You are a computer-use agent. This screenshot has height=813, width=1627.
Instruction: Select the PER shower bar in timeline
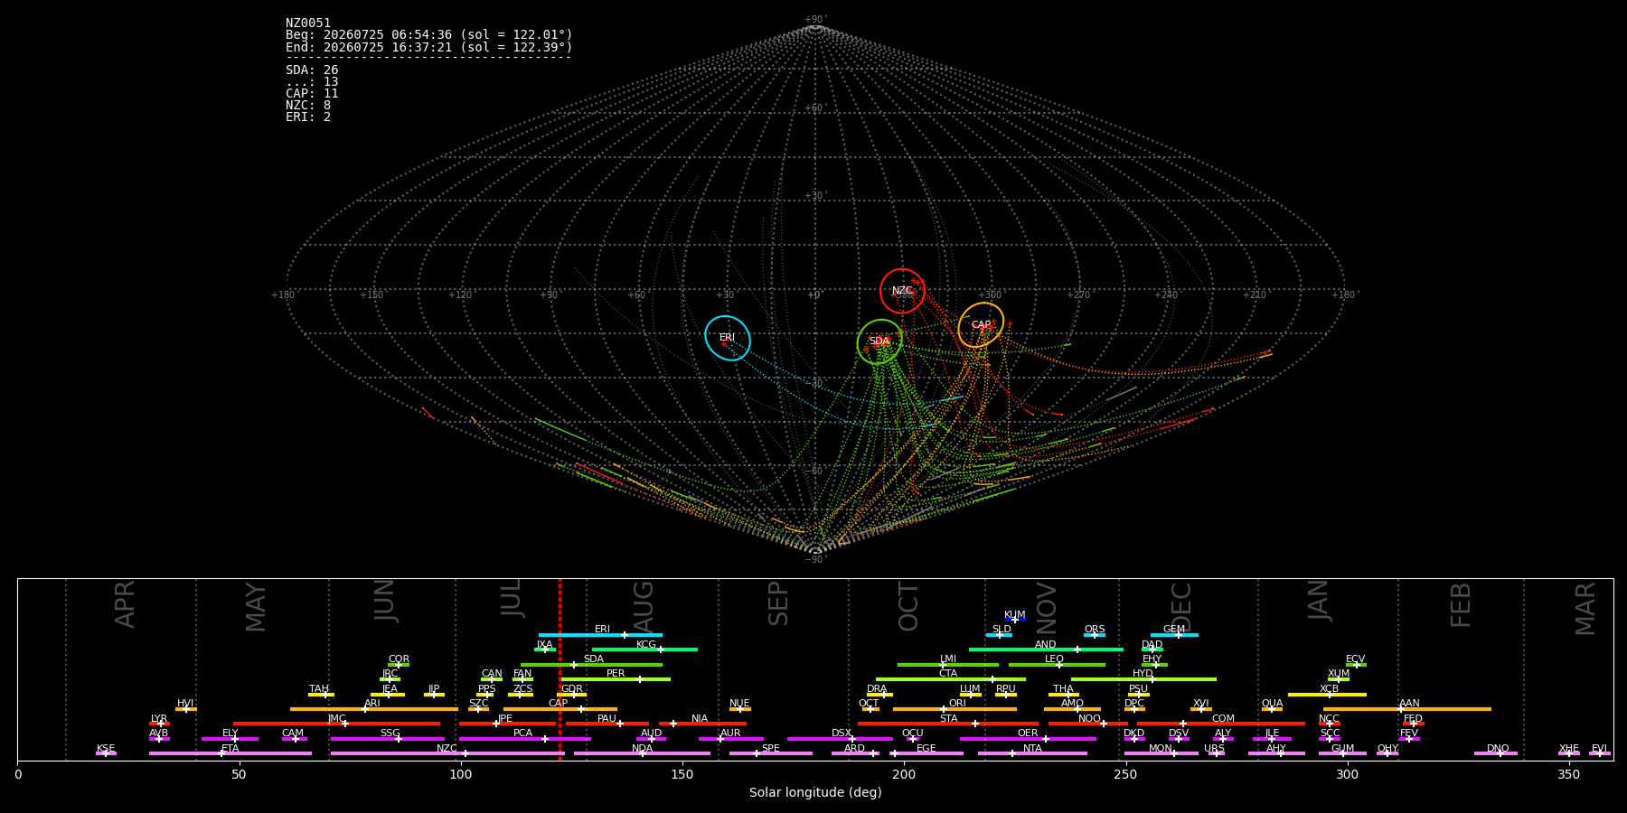(x=616, y=679)
